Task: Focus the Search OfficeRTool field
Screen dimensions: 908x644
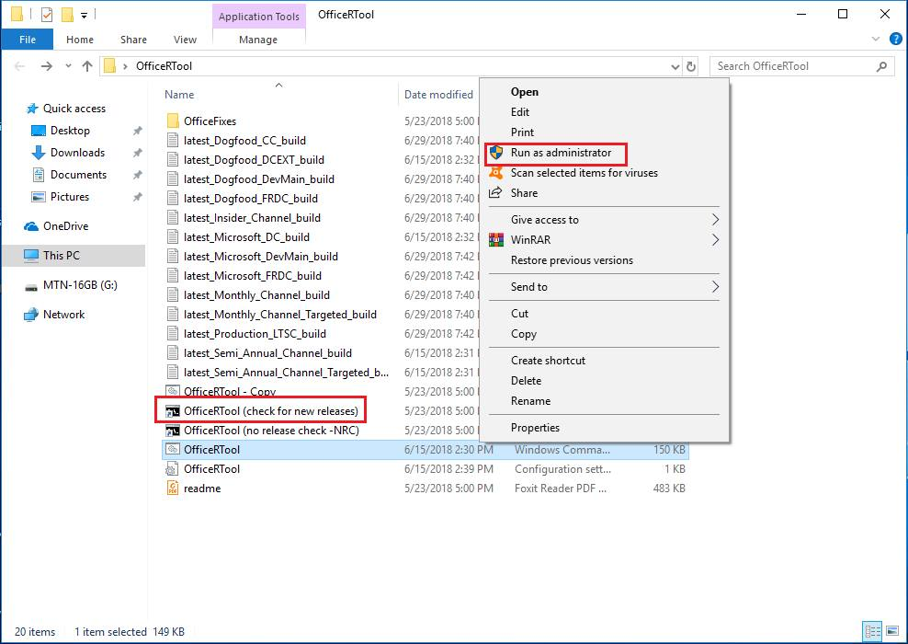Action: [x=802, y=66]
